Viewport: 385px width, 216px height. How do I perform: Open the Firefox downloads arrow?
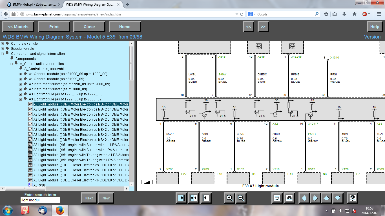[344, 14]
